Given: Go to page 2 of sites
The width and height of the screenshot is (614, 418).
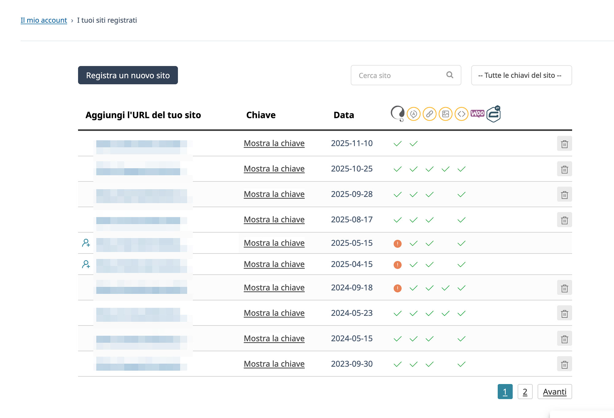Looking at the screenshot, I should coord(525,392).
